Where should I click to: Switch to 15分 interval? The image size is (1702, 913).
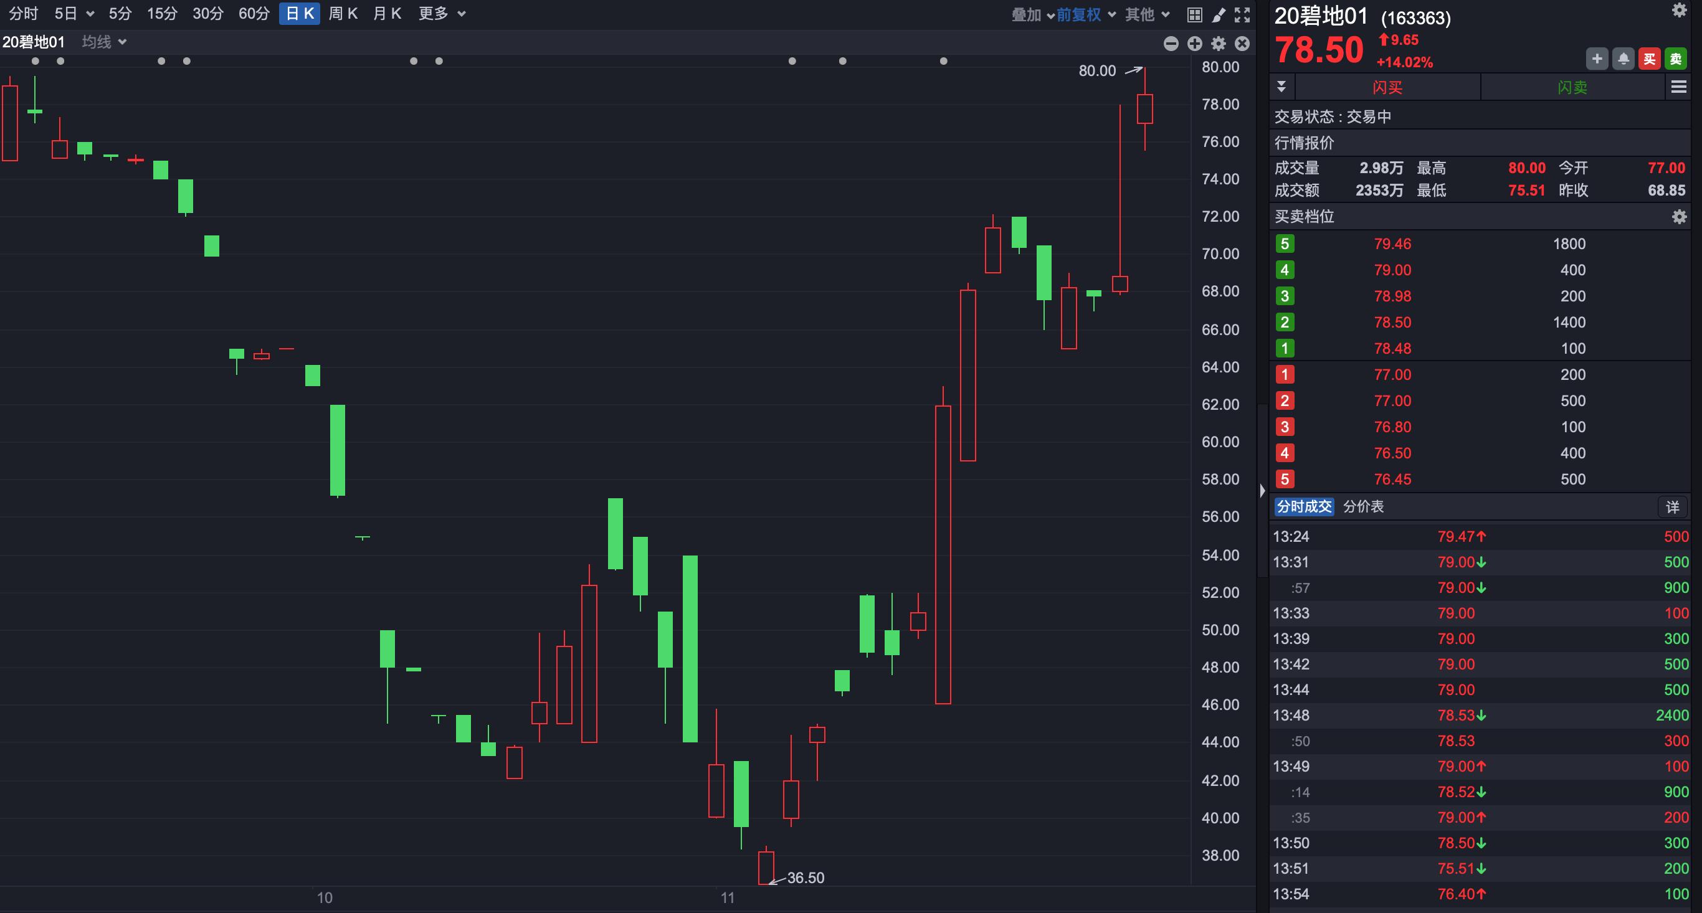click(162, 13)
